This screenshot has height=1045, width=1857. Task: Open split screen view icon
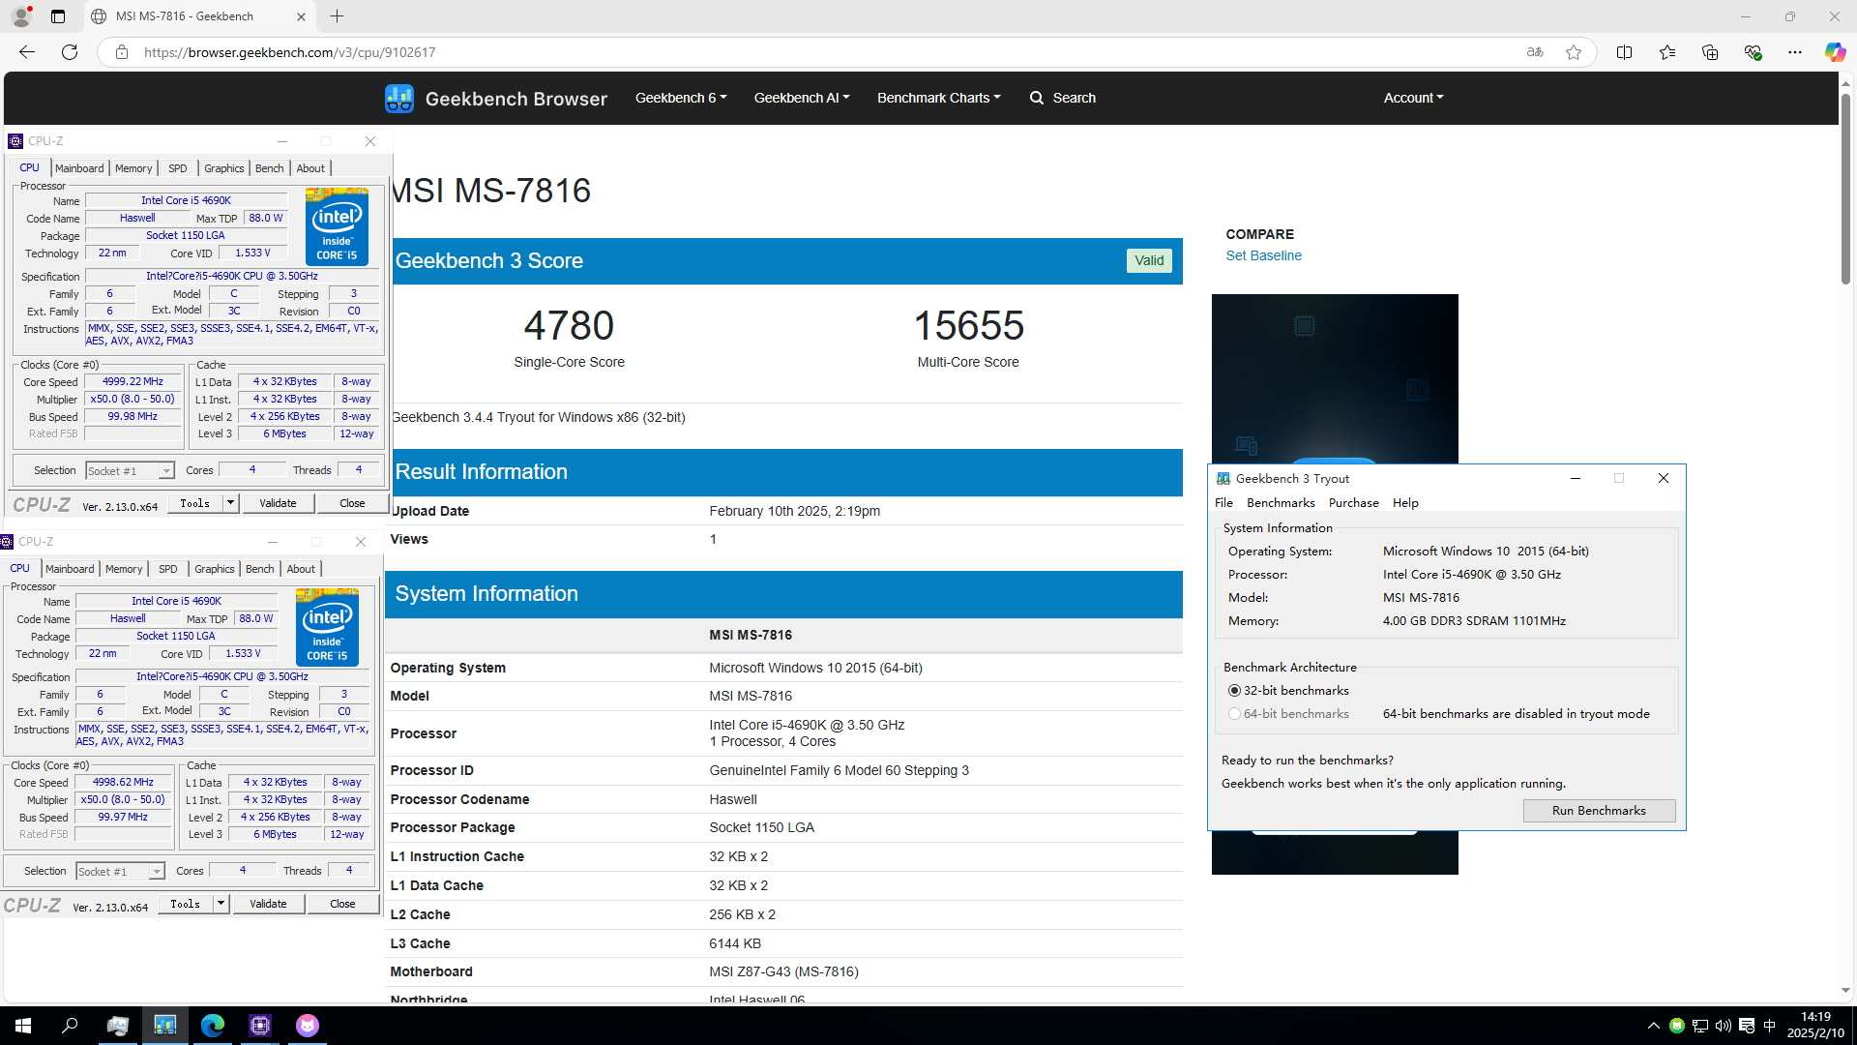pyautogui.click(x=1624, y=52)
